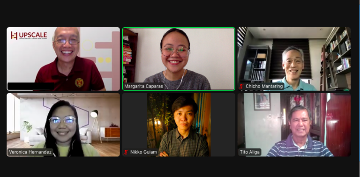Open Veronica Hernandez's video tile
The height and width of the screenshot is (177, 360).
coord(63,125)
